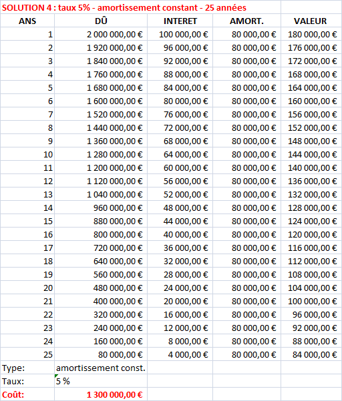Select the year 13 row number cell
342x401 pixels.
(27, 194)
